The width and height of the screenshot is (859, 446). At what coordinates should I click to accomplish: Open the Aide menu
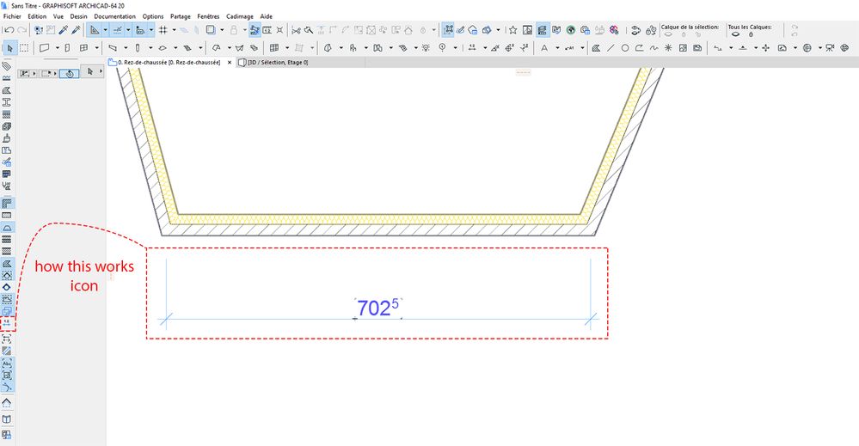[x=267, y=16]
